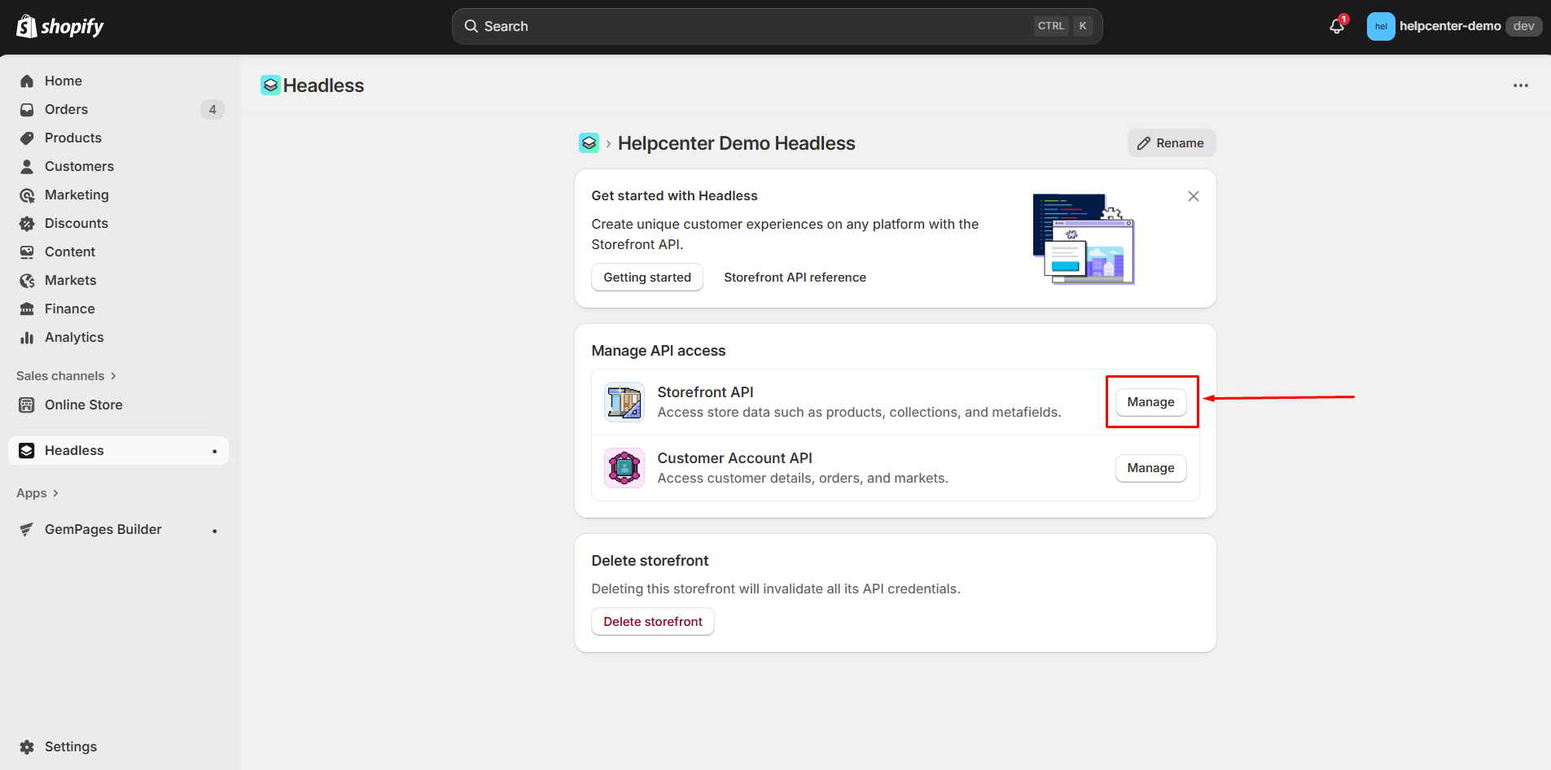Select the Headless layers icon in sidebar
1551x770 pixels.
pyautogui.click(x=27, y=450)
